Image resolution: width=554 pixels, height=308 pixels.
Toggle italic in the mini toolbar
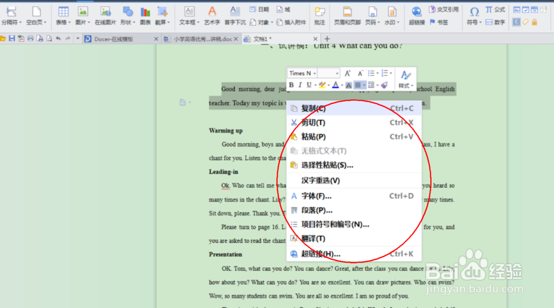click(300, 85)
